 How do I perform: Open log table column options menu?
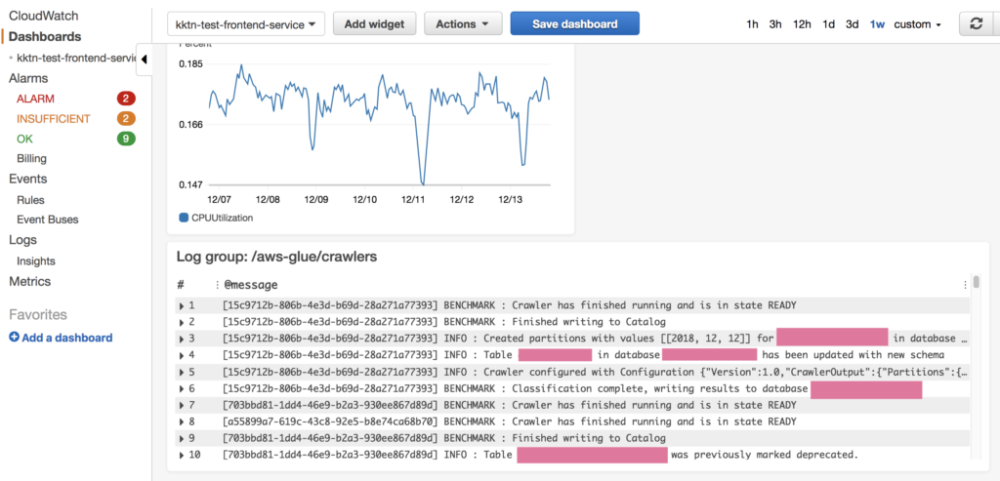tap(965, 285)
